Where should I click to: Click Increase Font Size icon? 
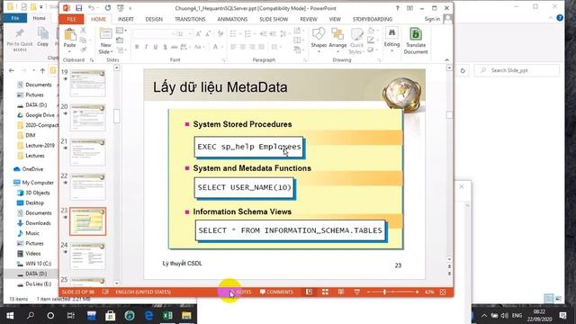198,34
